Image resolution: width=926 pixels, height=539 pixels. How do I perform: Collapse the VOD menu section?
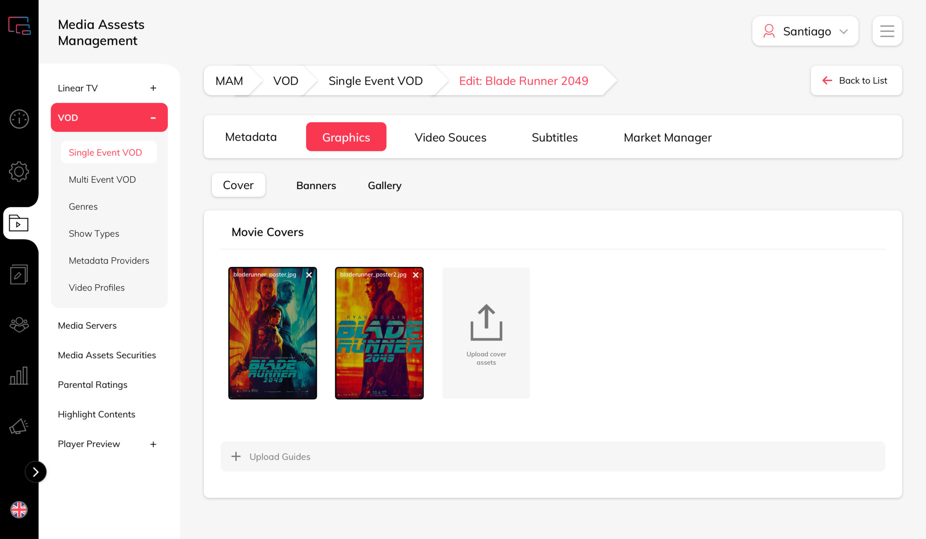click(153, 118)
